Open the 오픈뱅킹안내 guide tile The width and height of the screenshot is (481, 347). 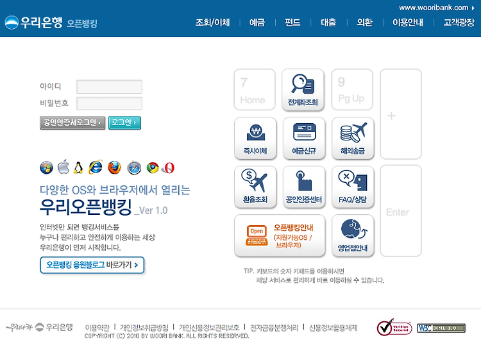(280, 235)
